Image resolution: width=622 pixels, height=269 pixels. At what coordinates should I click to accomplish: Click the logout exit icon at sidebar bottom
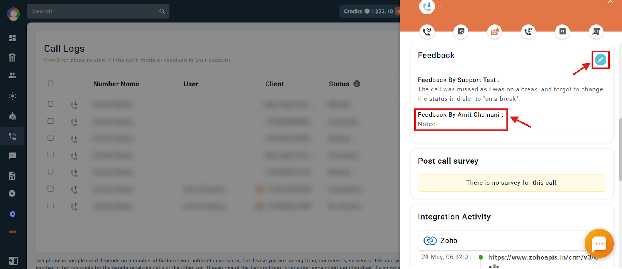pyautogui.click(x=13, y=261)
